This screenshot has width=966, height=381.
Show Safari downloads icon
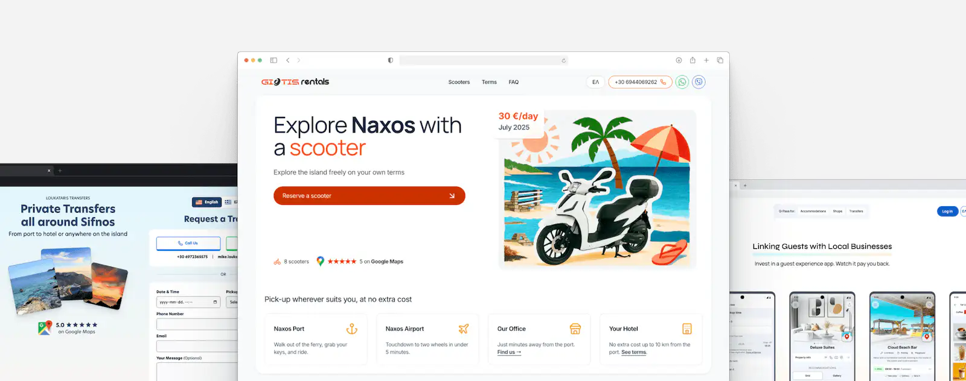[679, 60]
